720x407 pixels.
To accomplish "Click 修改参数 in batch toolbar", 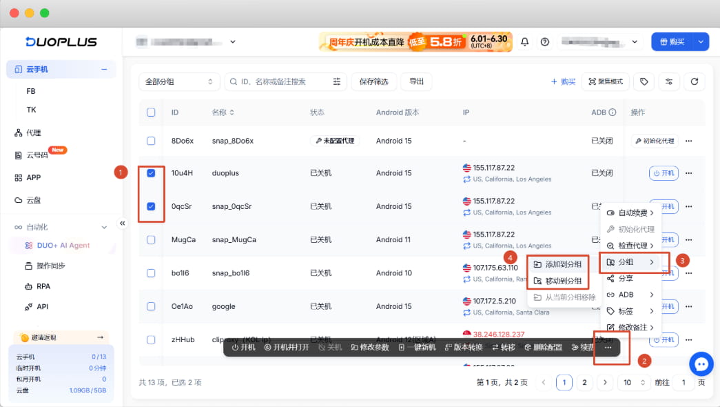I will click(x=370, y=347).
